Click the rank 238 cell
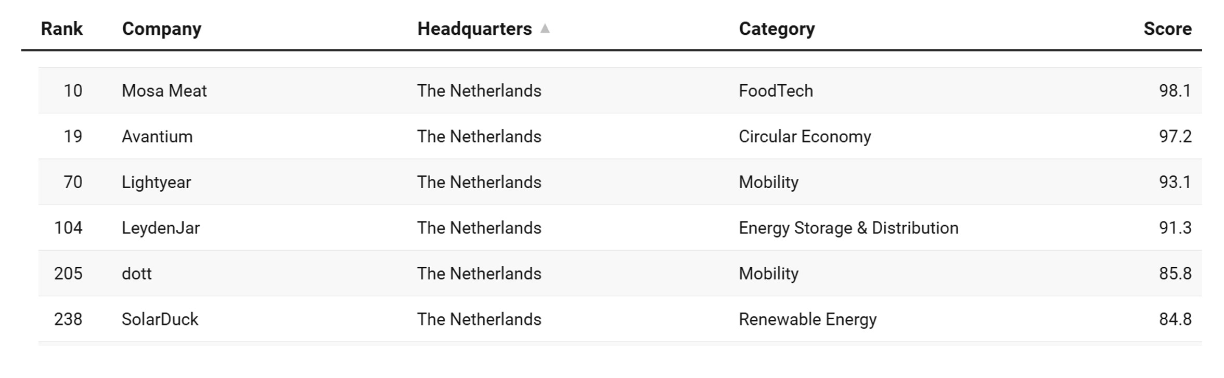Viewport: 1224px width, 378px height. (x=68, y=319)
